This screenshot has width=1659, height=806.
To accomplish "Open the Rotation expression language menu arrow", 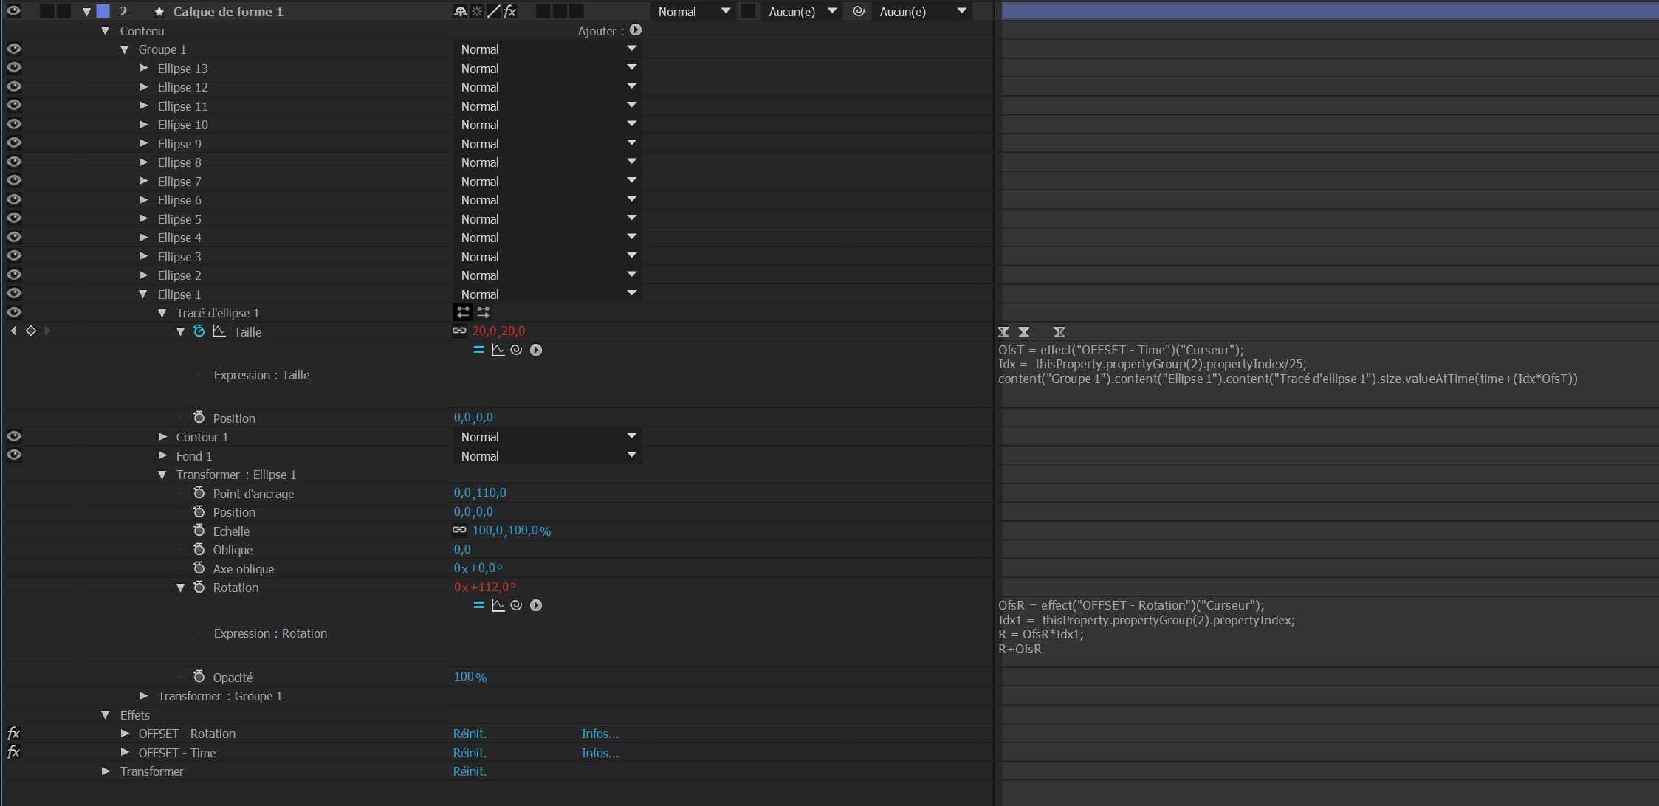I will click(x=536, y=605).
